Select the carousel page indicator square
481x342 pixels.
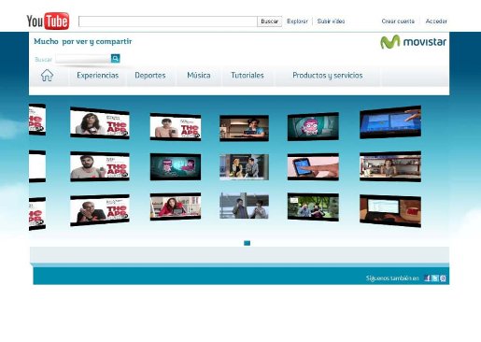point(247,243)
